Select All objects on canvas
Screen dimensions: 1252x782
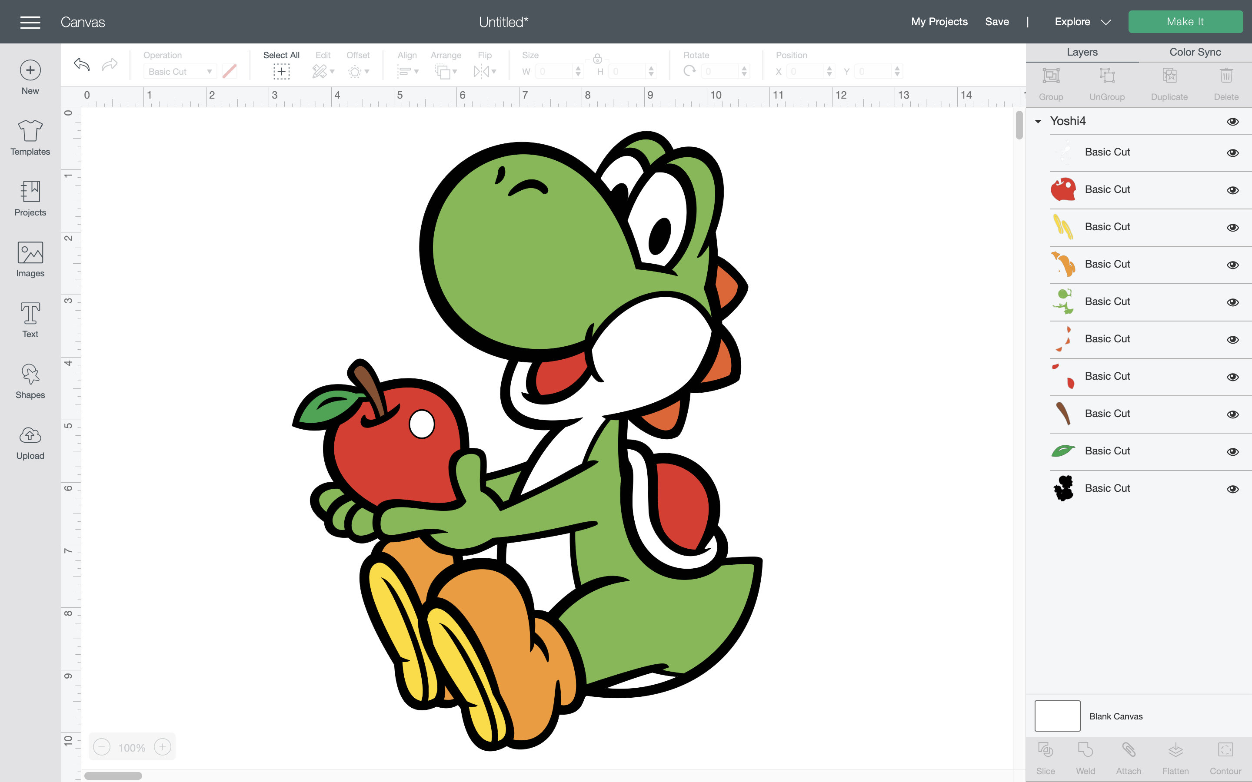tap(281, 65)
